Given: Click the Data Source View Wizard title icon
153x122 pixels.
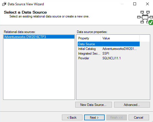Looking at the screenshot, I should (4, 4).
